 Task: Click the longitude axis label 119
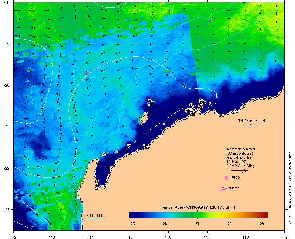click(284, 237)
